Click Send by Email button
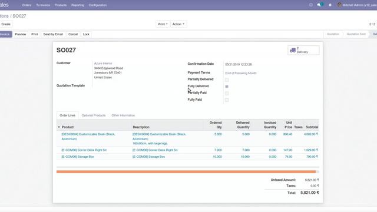The image size is (377, 212). tap(53, 34)
